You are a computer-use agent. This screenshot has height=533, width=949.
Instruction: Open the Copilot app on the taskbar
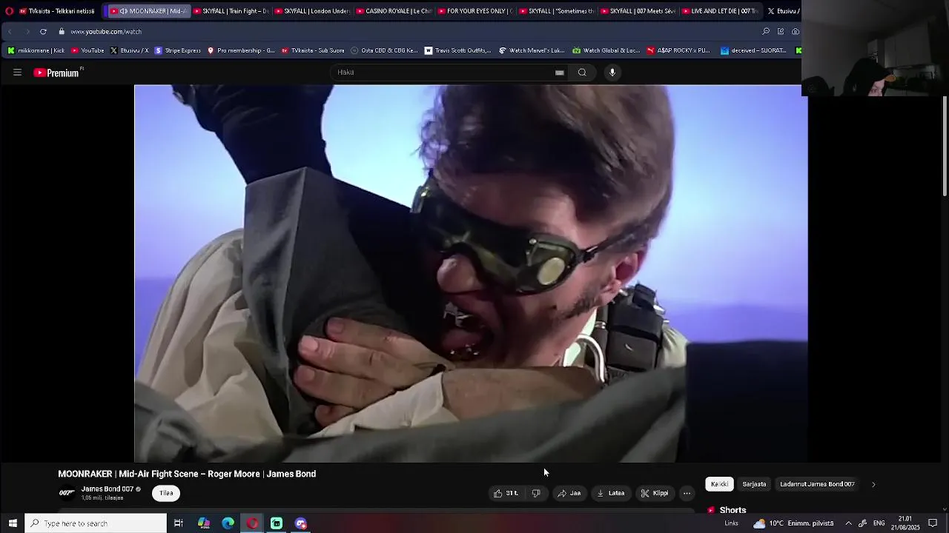(x=204, y=523)
